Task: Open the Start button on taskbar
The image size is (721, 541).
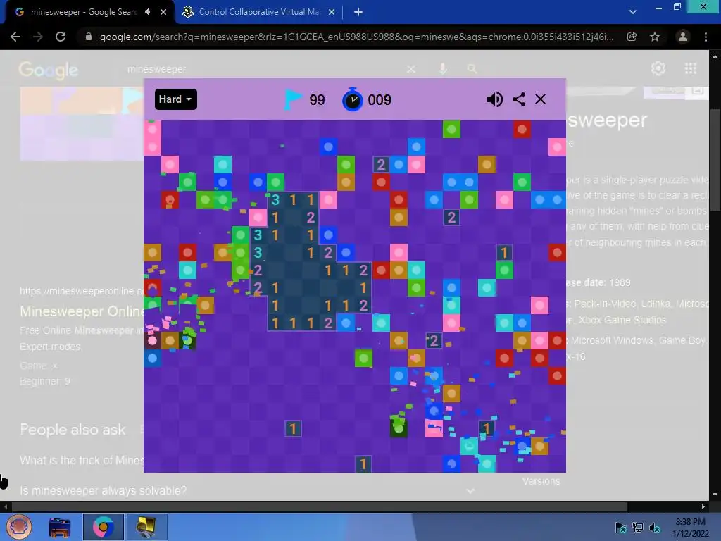Action: (19, 527)
